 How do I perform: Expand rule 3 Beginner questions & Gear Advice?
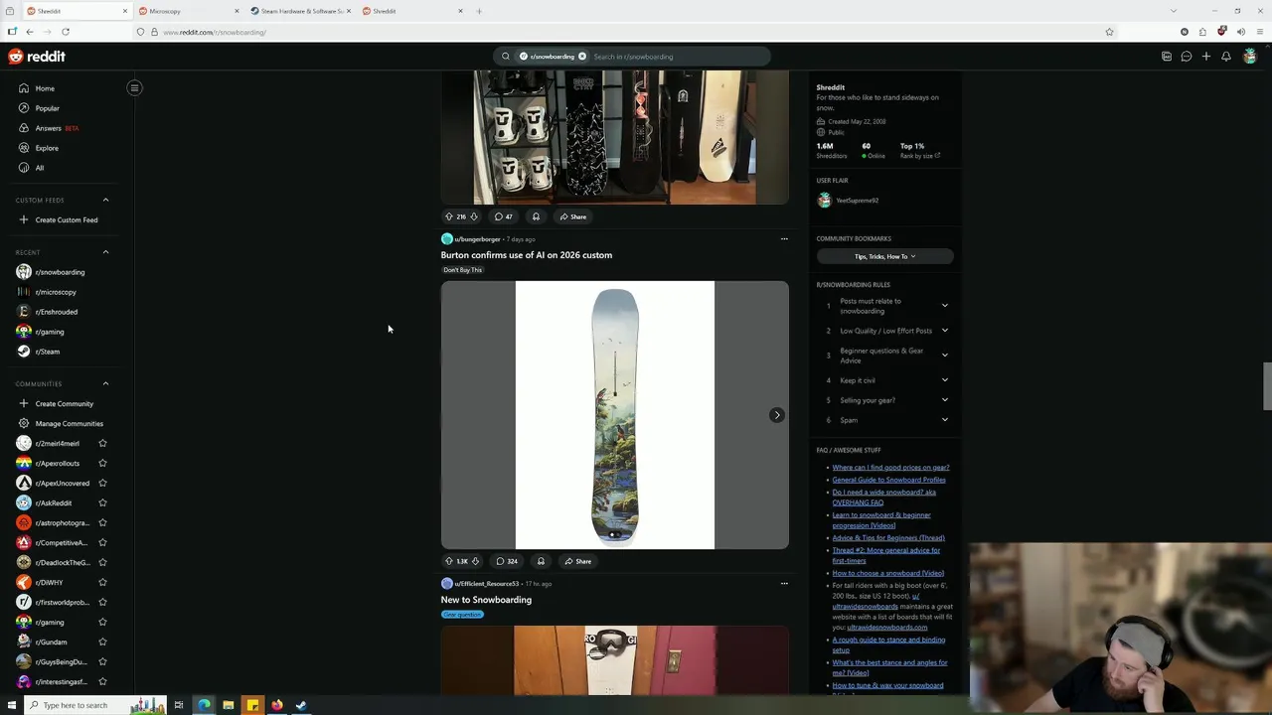pos(944,356)
